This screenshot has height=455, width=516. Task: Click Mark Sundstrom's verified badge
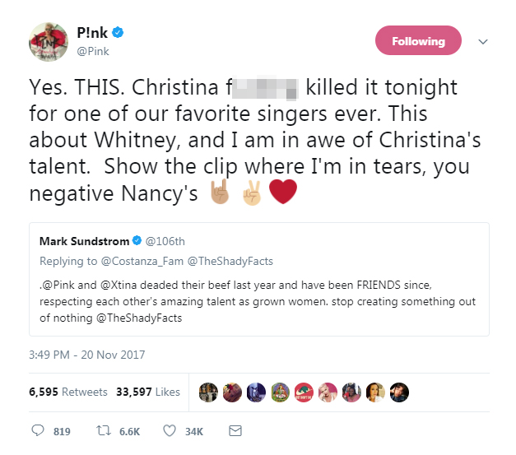[136, 243]
